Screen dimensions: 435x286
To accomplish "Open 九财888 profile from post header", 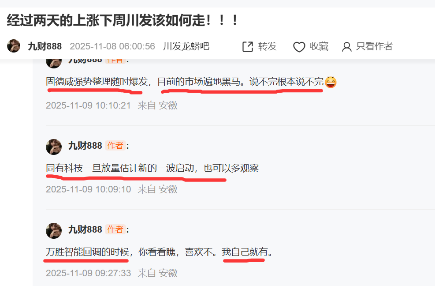I will click(x=45, y=46).
